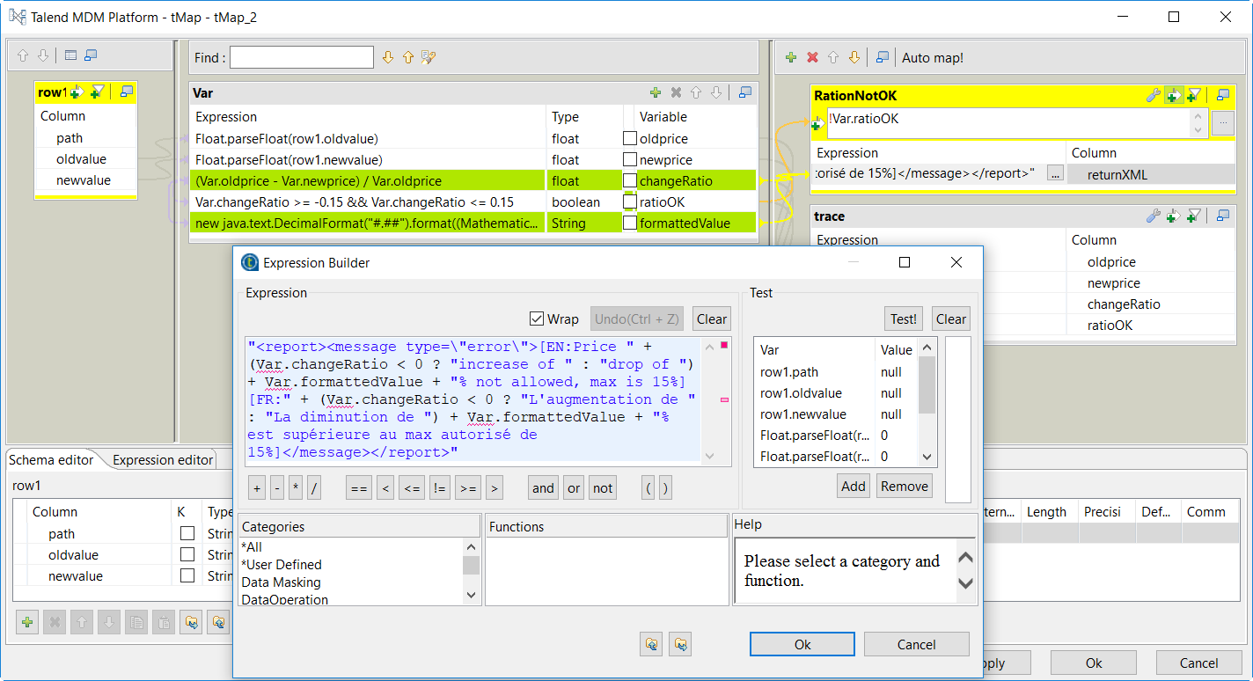Screen dimensions: 1253x681
Task: Click the red X icon in output toolbar
Action: pos(812,57)
